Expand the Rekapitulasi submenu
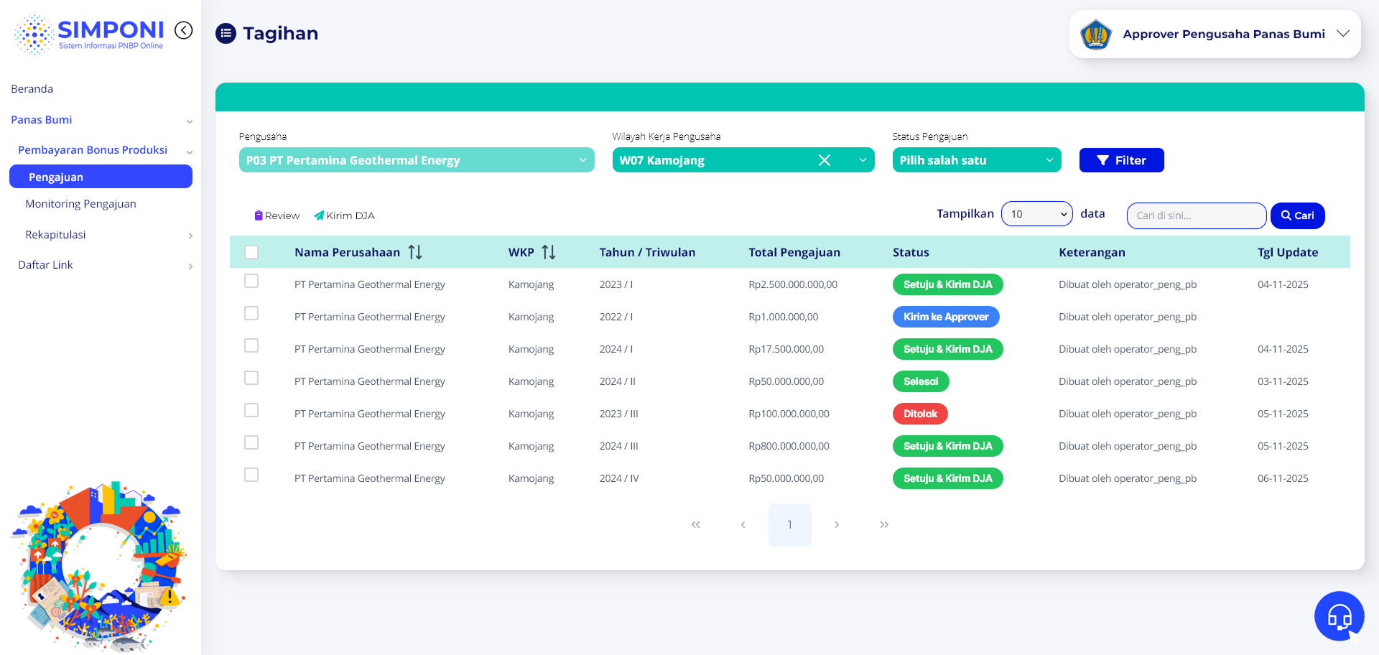Screen dimensions: 1379x655 pos(190,236)
